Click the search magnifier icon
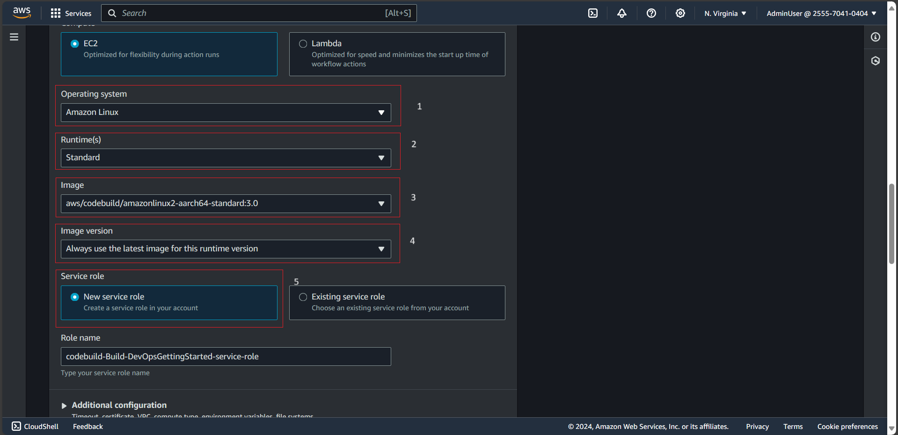Viewport: 898px width, 435px height. click(x=112, y=13)
